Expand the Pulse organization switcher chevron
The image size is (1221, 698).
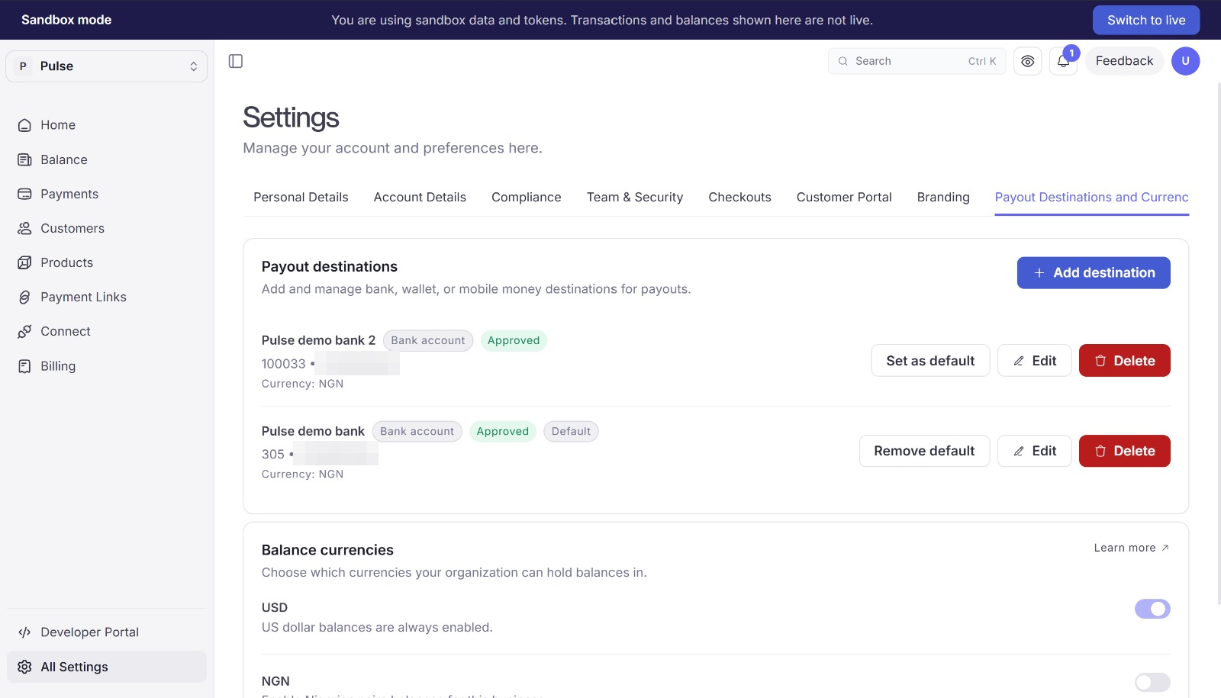coord(194,66)
